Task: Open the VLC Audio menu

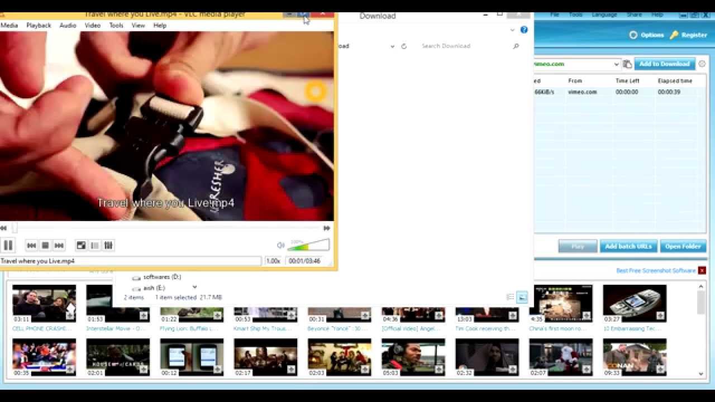Action: [x=68, y=25]
